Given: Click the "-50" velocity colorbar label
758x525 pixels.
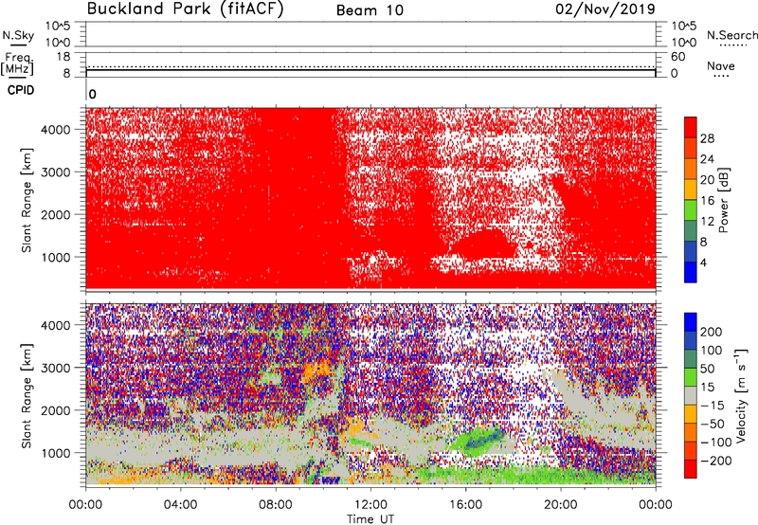Looking at the screenshot, I should click(x=713, y=424).
